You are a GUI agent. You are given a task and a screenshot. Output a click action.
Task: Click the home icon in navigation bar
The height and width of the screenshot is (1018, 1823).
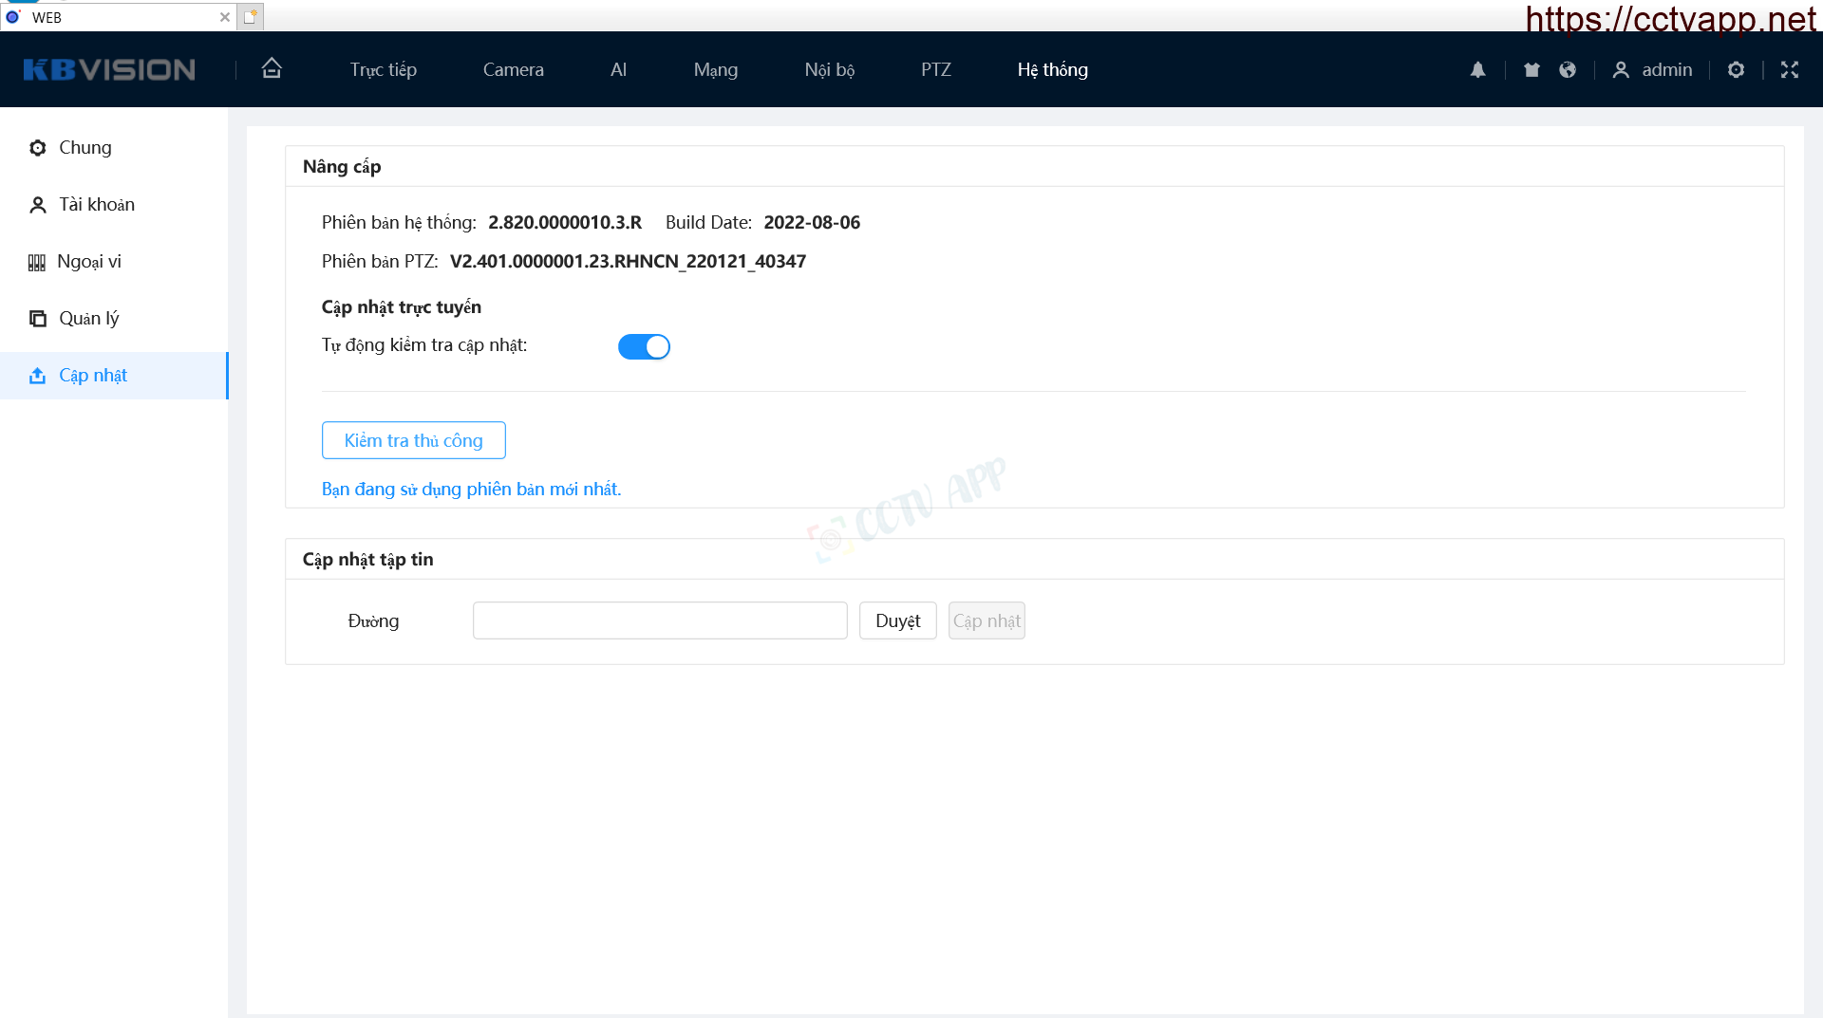coord(272,68)
